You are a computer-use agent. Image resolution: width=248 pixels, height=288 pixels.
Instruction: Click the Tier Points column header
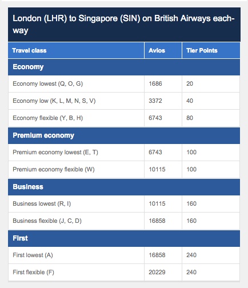211,50
